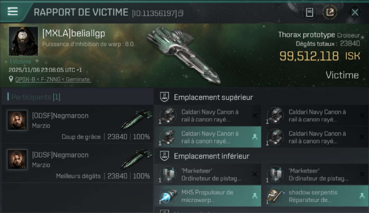Click the share report icon
Viewport: 369px width, 213px height.
pyautogui.click(x=330, y=12)
